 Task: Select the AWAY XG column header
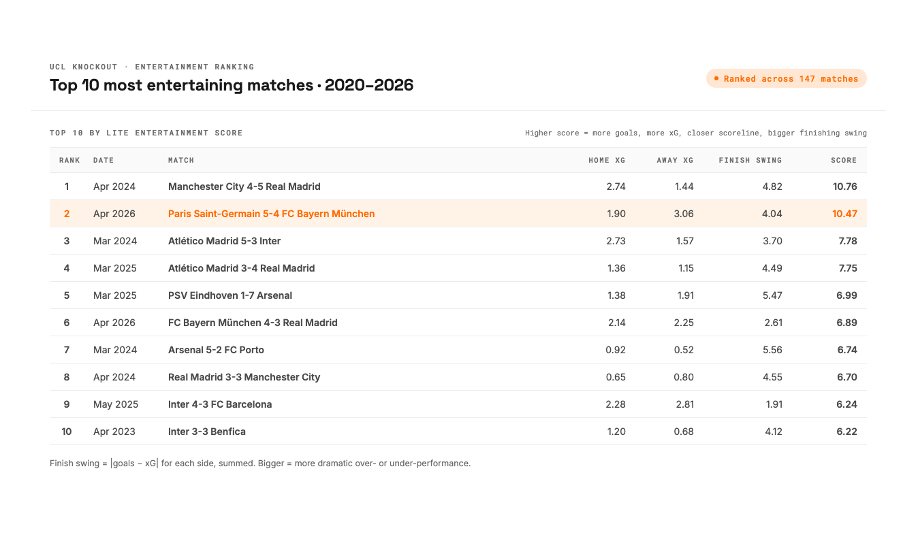point(675,160)
